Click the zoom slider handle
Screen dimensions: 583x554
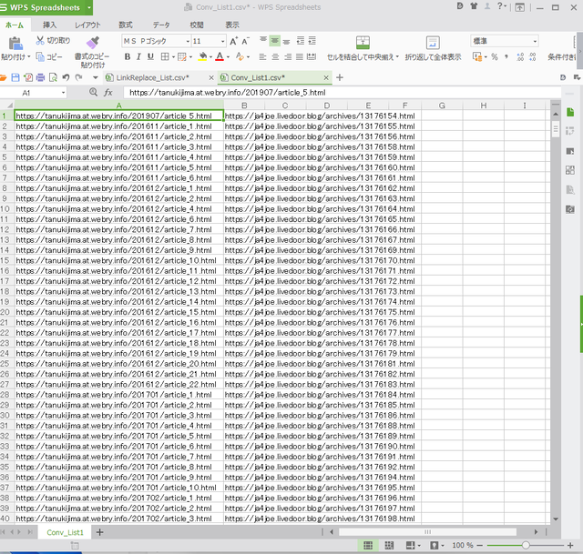526,545
